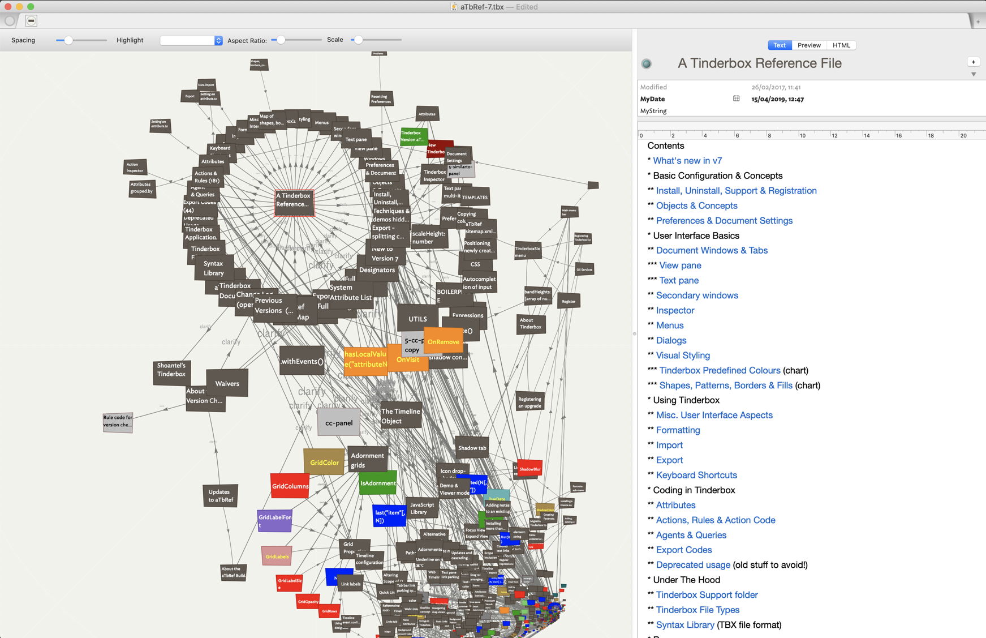Select the "Updates to aTbRef" node
The image size is (986, 638).
[220, 495]
